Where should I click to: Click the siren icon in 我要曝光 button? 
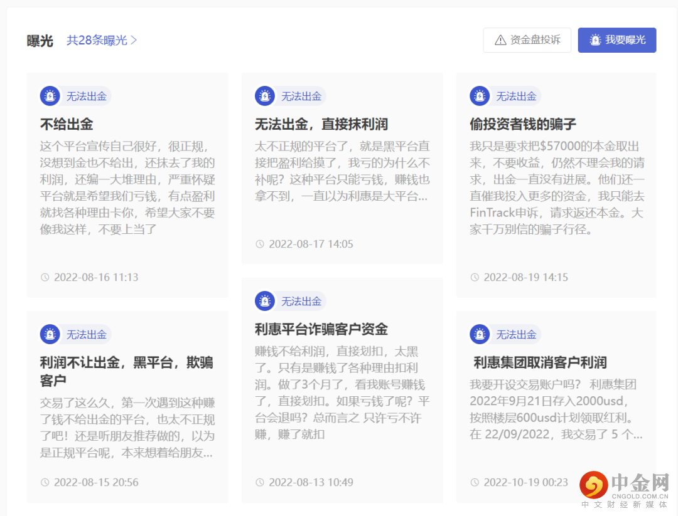595,40
